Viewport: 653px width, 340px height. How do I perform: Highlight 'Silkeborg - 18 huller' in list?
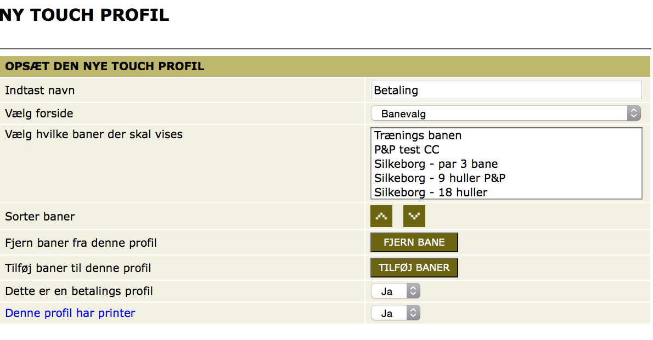(x=431, y=192)
